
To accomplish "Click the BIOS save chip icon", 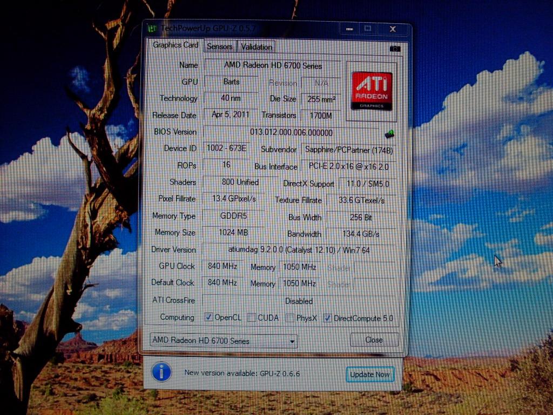I will [389, 134].
